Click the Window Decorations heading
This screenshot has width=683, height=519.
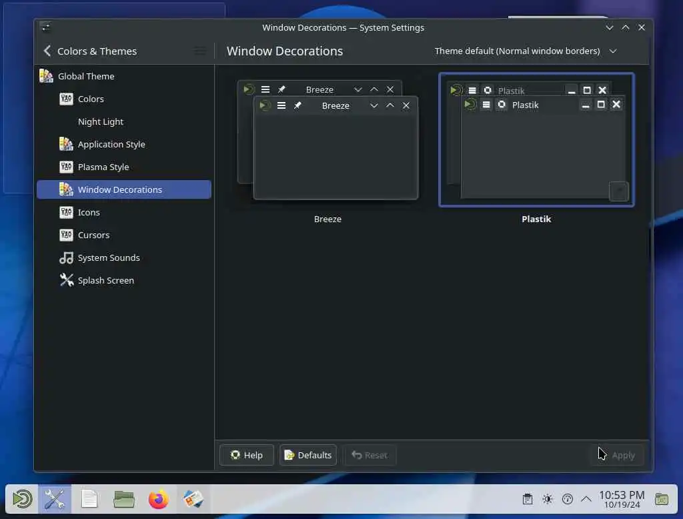click(285, 51)
